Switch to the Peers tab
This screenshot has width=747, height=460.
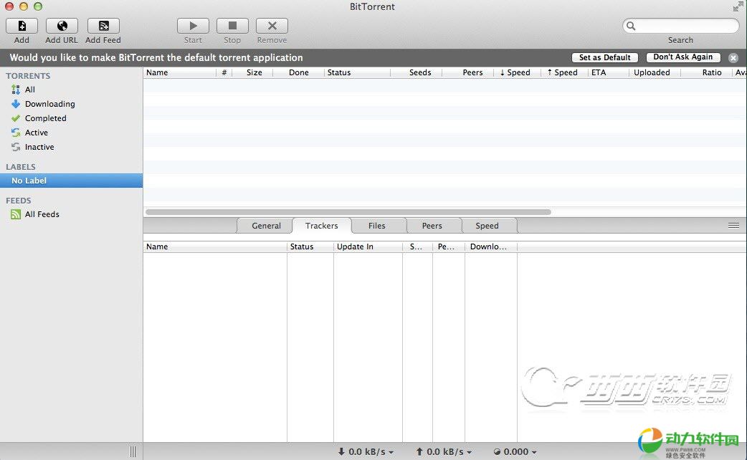pyautogui.click(x=432, y=226)
